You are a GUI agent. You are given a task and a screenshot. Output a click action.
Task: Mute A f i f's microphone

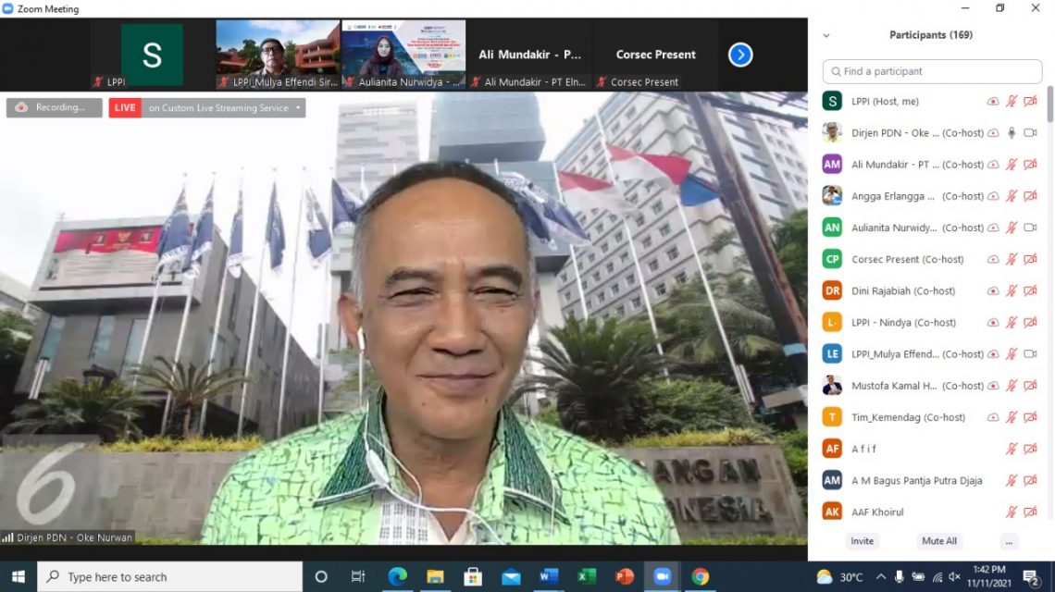pyautogui.click(x=1012, y=449)
